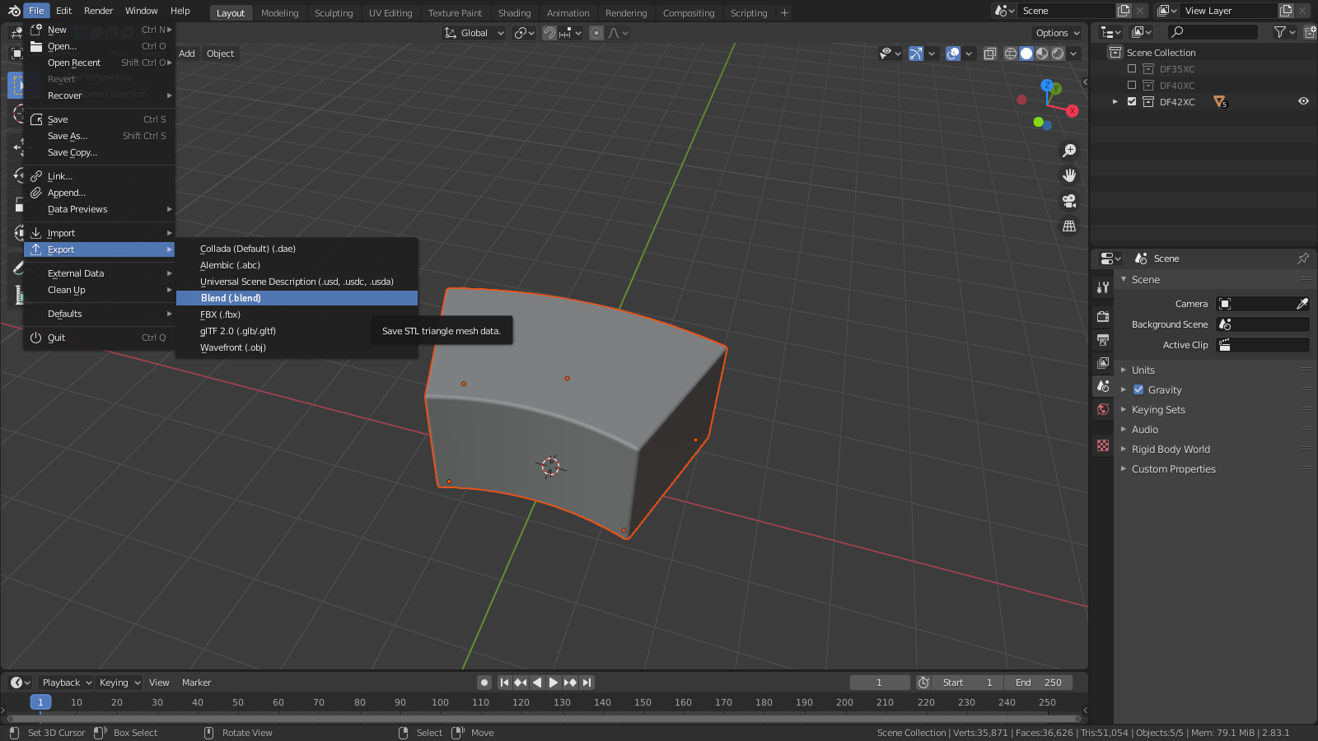1318x741 pixels.
Task: Open Texture properties checker icon
Action: click(1103, 445)
